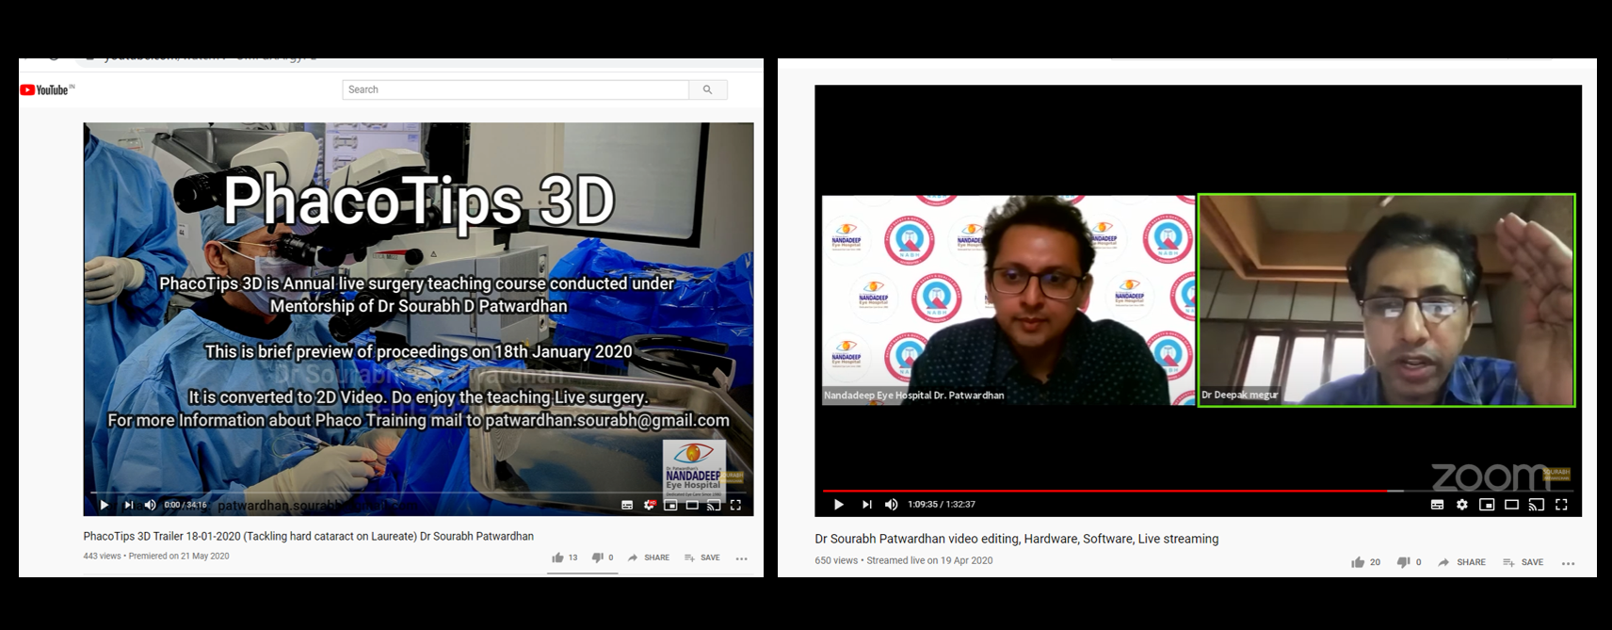
Task: Mute the PhacoTips 3D video volume
Action: (150, 505)
